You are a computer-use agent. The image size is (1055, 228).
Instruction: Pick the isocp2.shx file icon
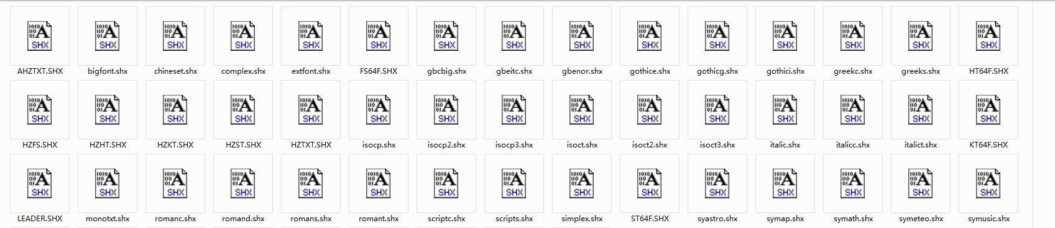click(x=446, y=110)
